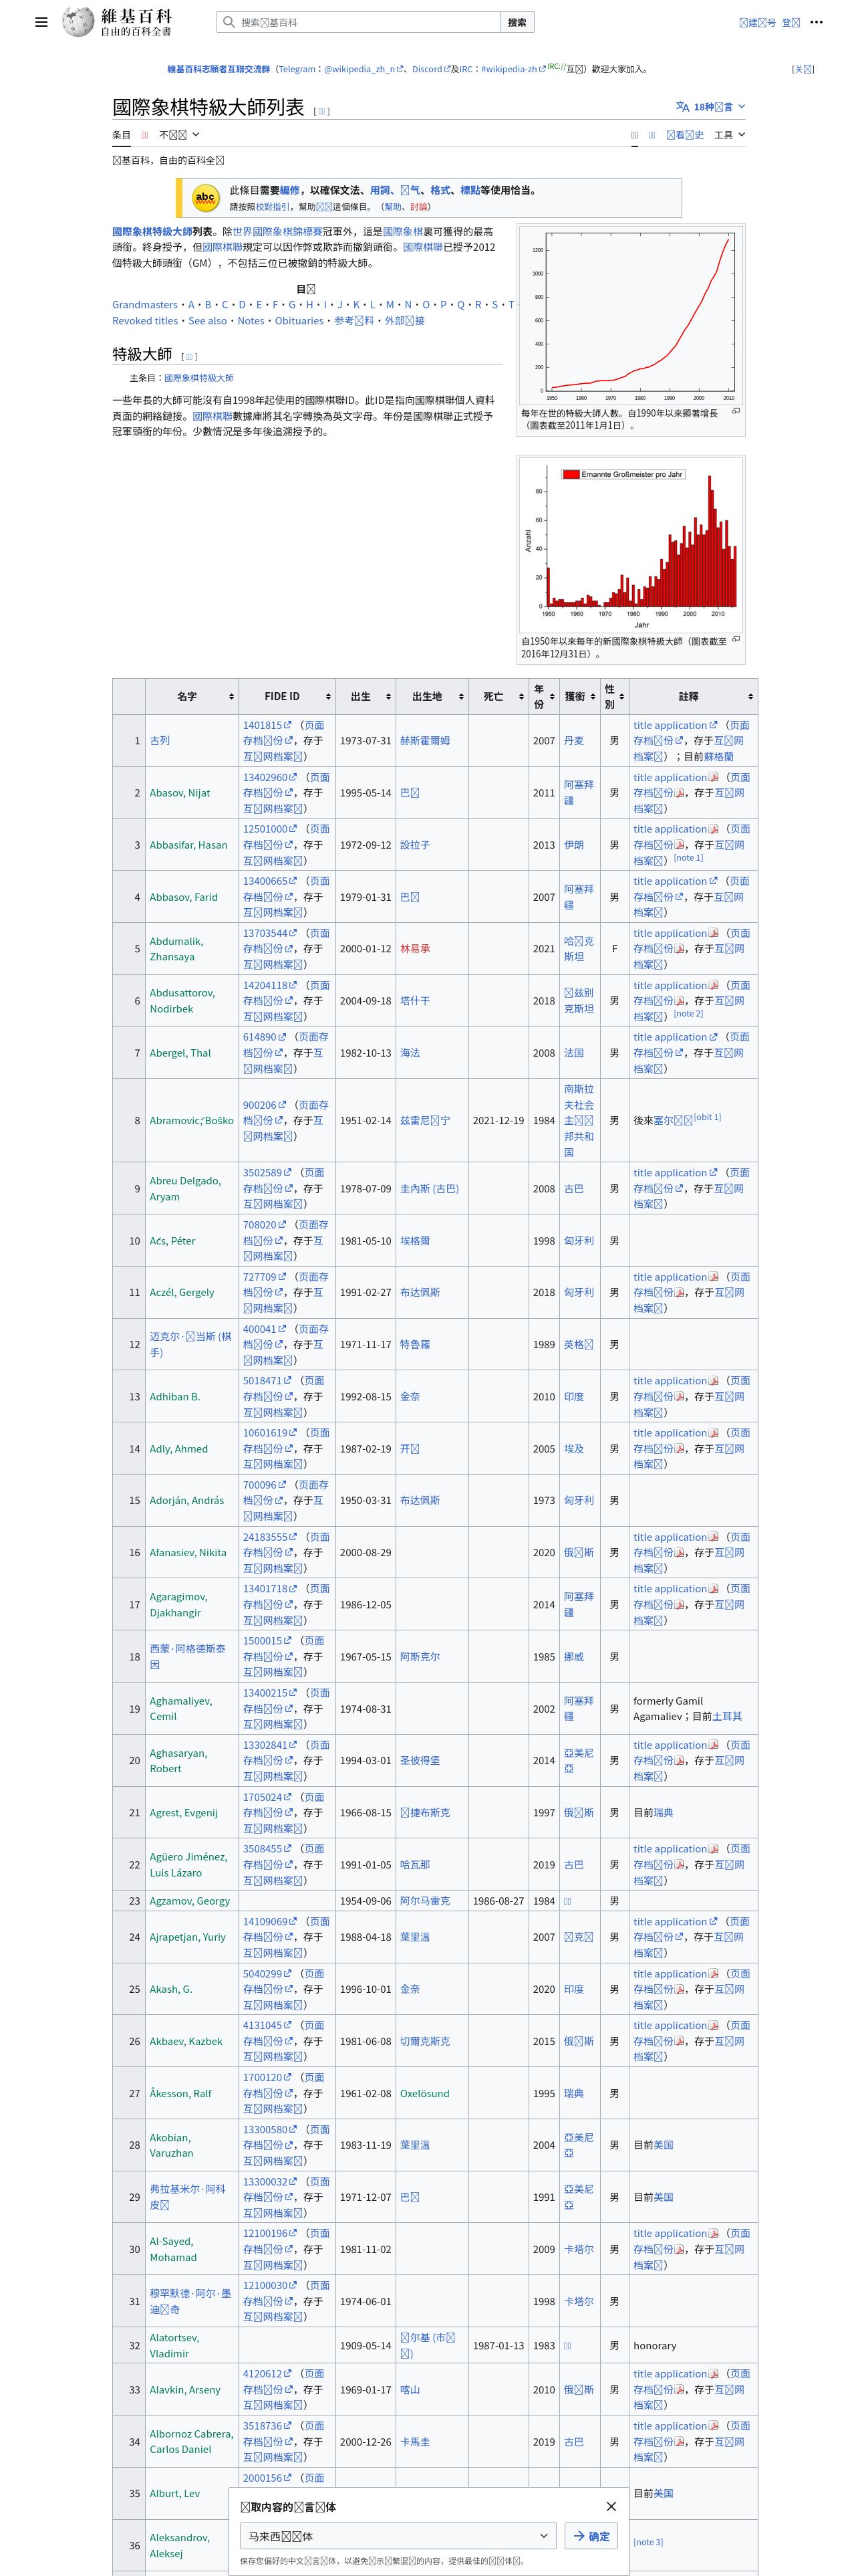Dismiss the site notice banner
This screenshot has width=858, height=2576.
click(803, 69)
